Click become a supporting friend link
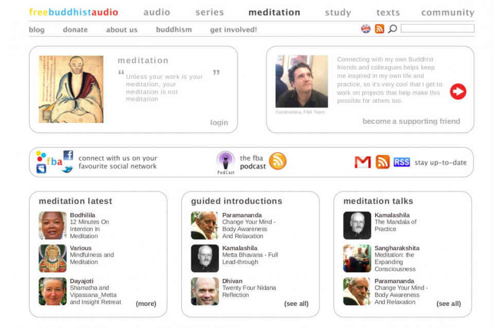 tap(411, 121)
